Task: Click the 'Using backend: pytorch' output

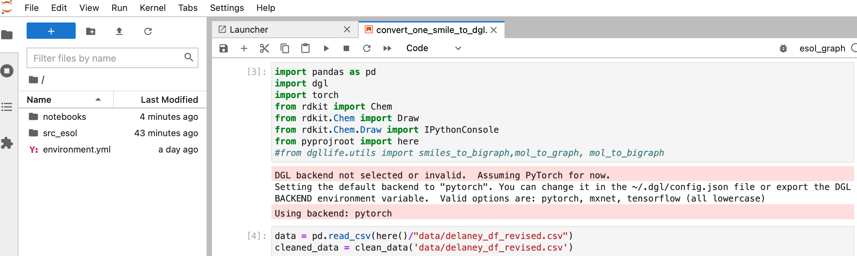Action: pos(333,213)
